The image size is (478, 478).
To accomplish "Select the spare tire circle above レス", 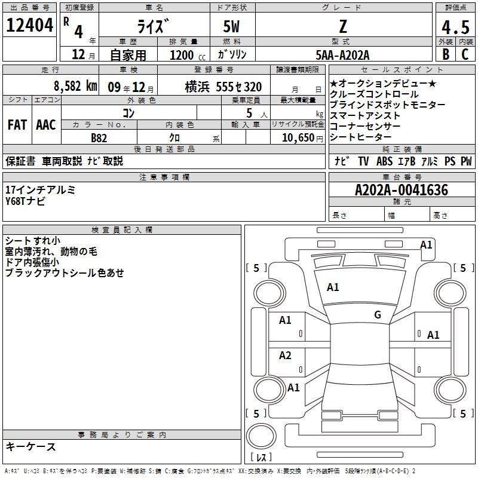I will click(x=261, y=436).
